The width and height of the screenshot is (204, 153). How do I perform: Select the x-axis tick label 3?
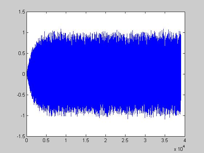click(145, 140)
